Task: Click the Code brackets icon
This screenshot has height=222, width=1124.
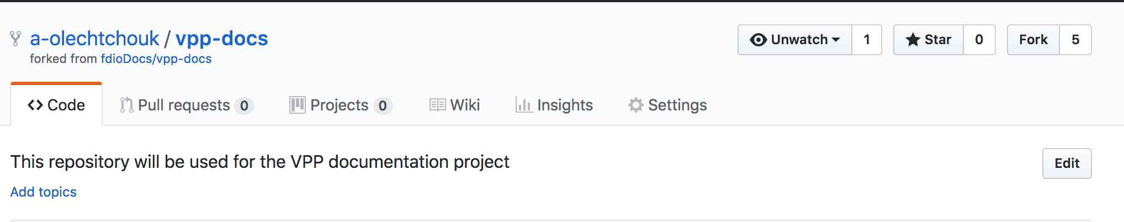Action: [35, 105]
